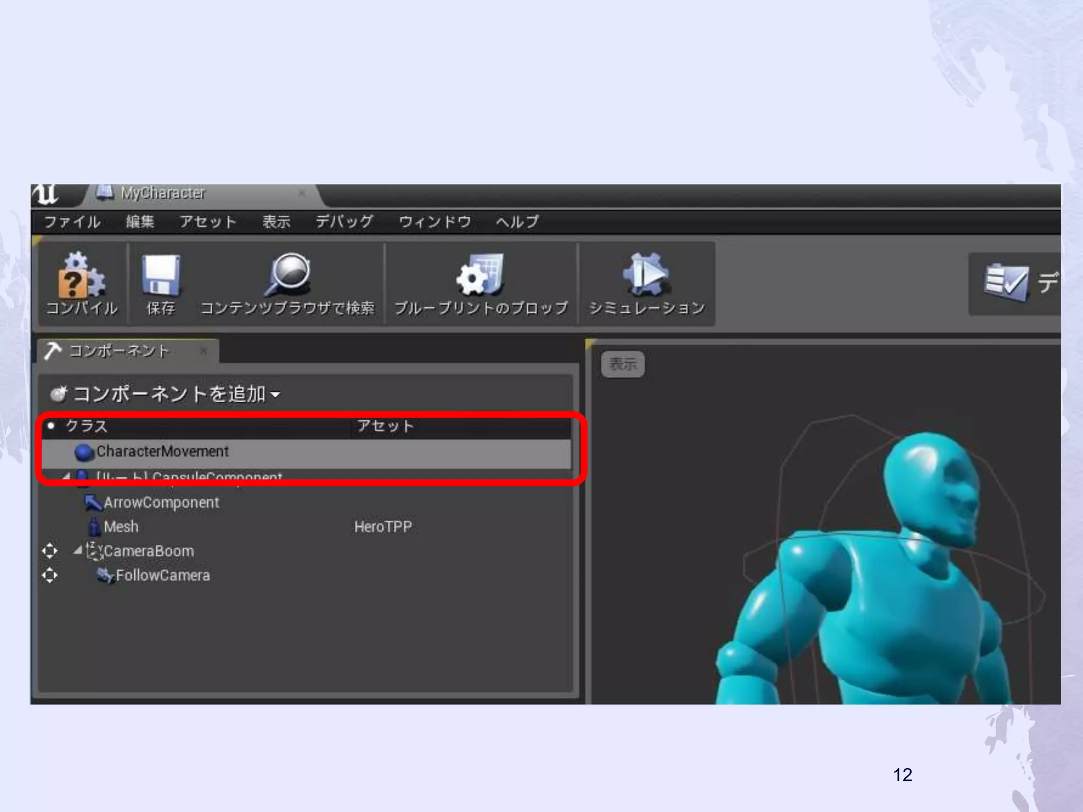Click the シミュレーション play icon
The width and height of the screenshot is (1083, 812).
point(646,274)
